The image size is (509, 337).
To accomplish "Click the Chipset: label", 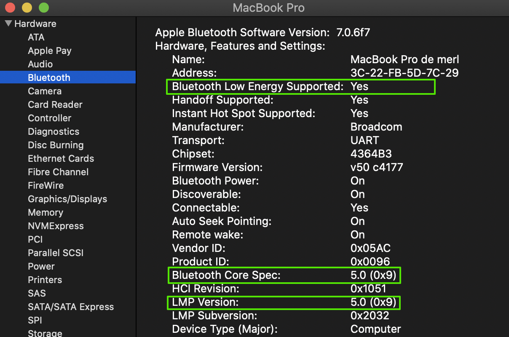I will click(193, 154).
